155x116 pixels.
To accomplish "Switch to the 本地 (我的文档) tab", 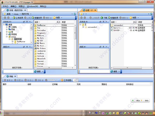I will coord(15,10).
